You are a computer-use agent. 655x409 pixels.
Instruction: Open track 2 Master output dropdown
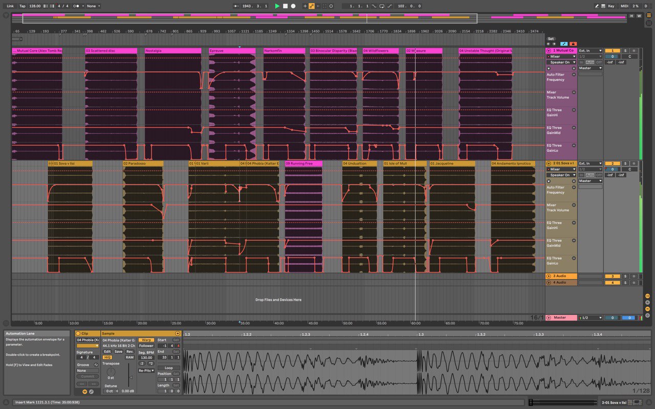[x=591, y=181]
